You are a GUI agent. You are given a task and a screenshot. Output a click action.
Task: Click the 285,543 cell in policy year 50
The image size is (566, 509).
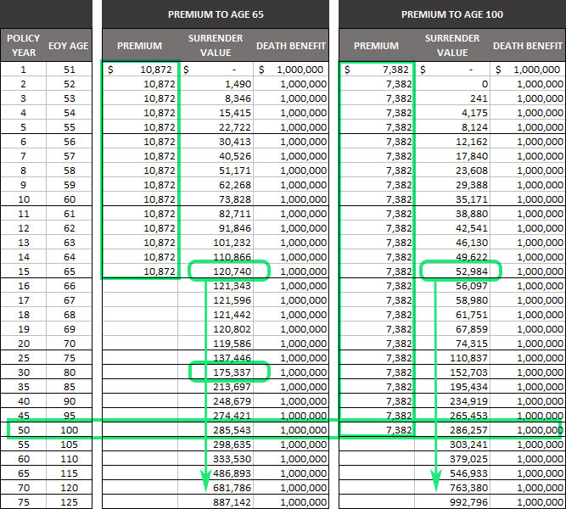tap(216, 430)
